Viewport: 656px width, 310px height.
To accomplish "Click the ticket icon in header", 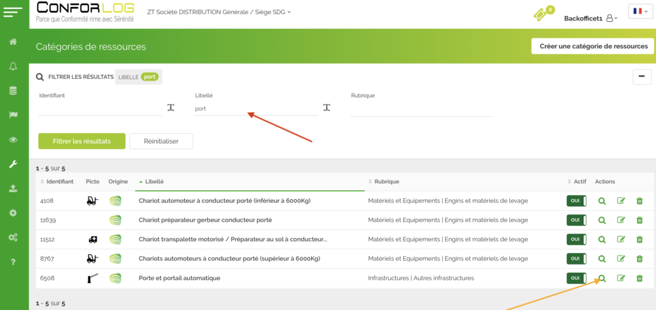I will click(543, 13).
